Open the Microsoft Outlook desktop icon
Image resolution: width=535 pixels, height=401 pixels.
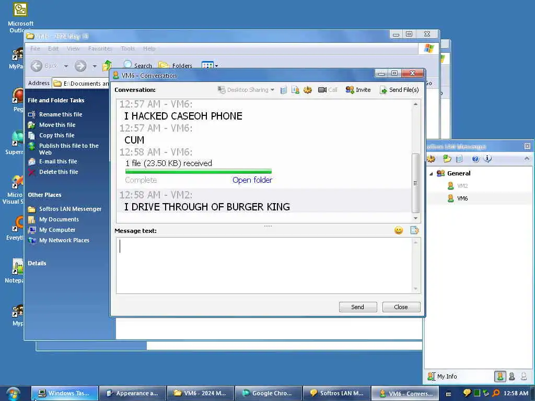[20, 17]
